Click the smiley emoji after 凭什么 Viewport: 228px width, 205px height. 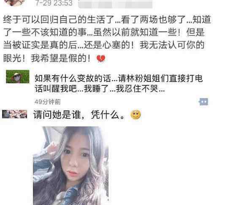pyautogui.click(x=136, y=115)
